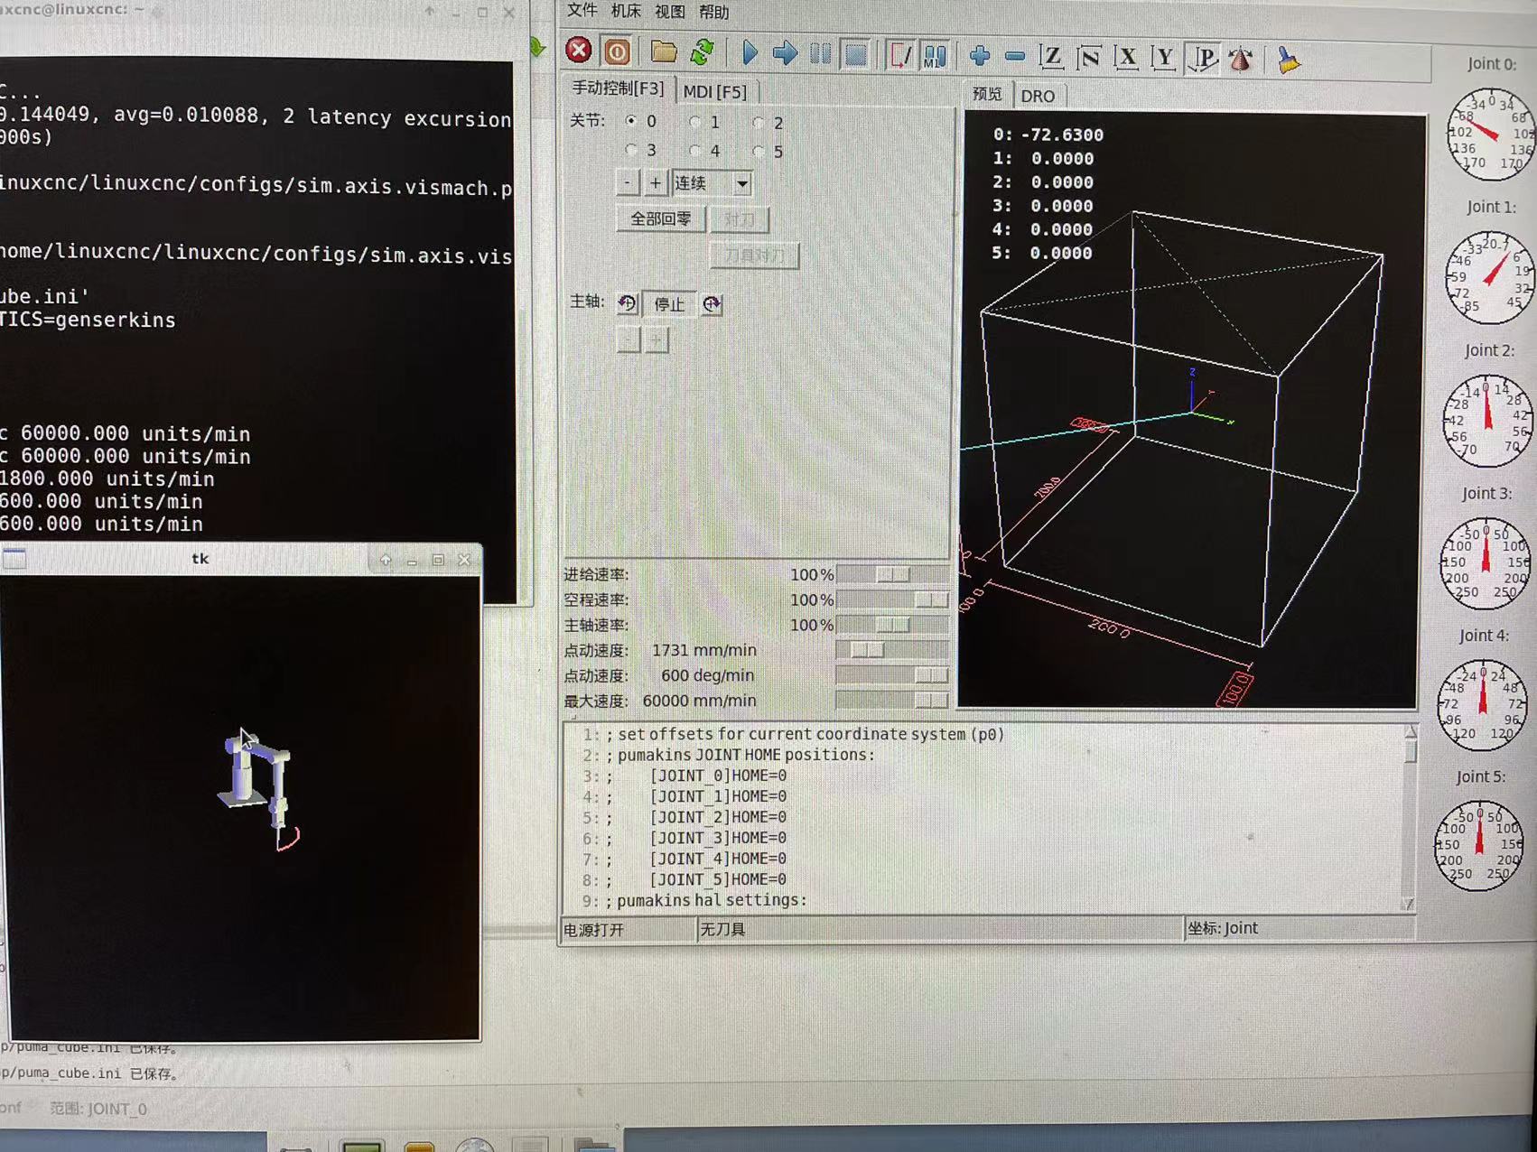Click the 全部回零 home all button
This screenshot has height=1152, width=1537.
(x=660, y=219)
